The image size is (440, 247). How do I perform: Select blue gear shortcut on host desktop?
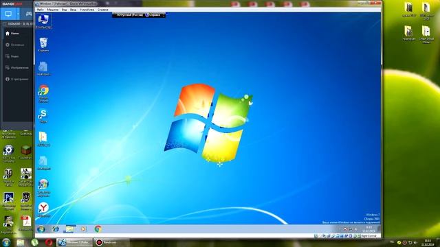[x=8, y=154]
